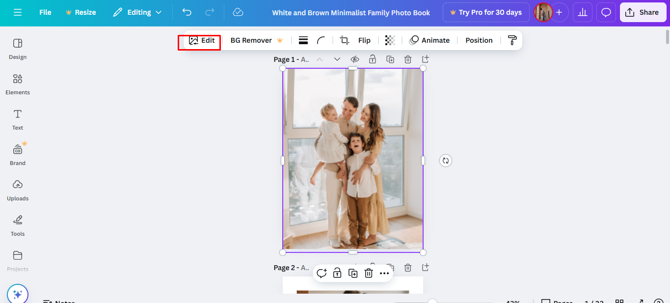This screenshot has height=303, width=670.
Task: Hide Page 1 with the eye icon
Action: (355, 59)
